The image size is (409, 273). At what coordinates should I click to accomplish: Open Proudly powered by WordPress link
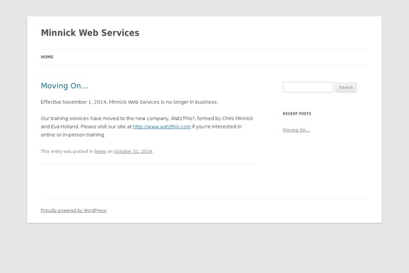(x=74, y=211)
